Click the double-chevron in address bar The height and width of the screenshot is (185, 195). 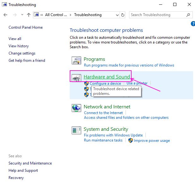42,15
